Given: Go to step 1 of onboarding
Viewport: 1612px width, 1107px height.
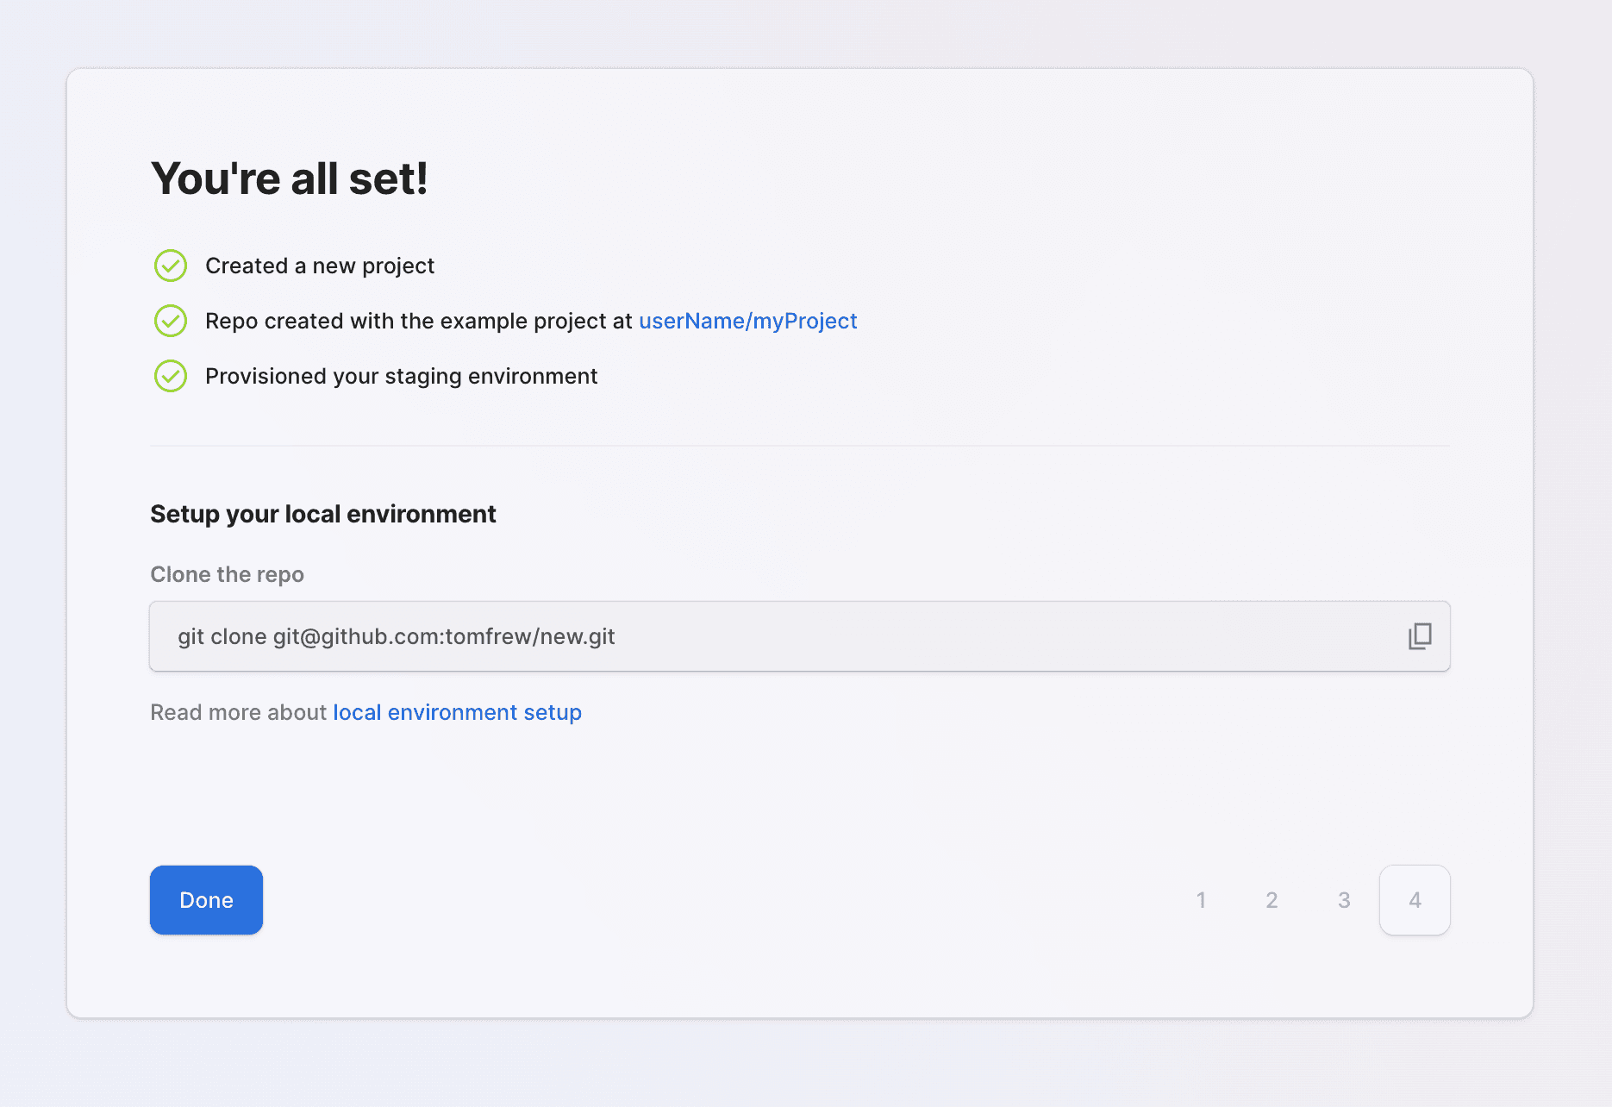Looking at the screenshot, I should [x=1201, y=900].
